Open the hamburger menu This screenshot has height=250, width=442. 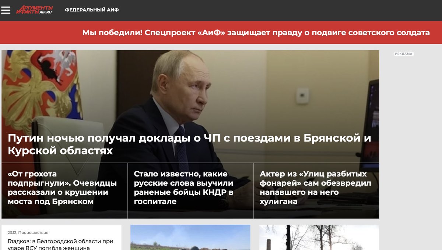6,10
